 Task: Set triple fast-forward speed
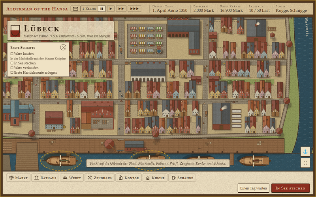134,9
